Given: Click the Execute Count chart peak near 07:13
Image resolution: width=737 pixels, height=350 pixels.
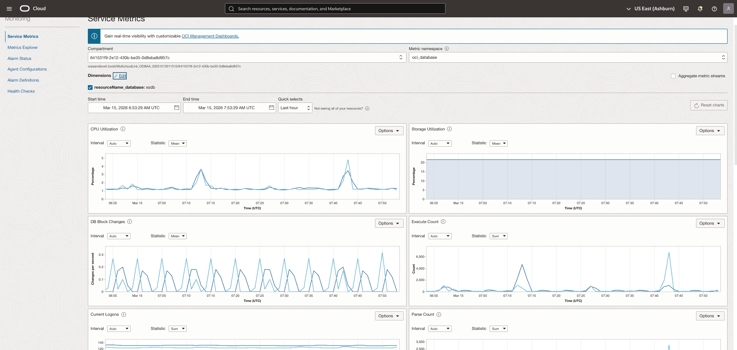Looking at the screenshot, I should (522, 265).
